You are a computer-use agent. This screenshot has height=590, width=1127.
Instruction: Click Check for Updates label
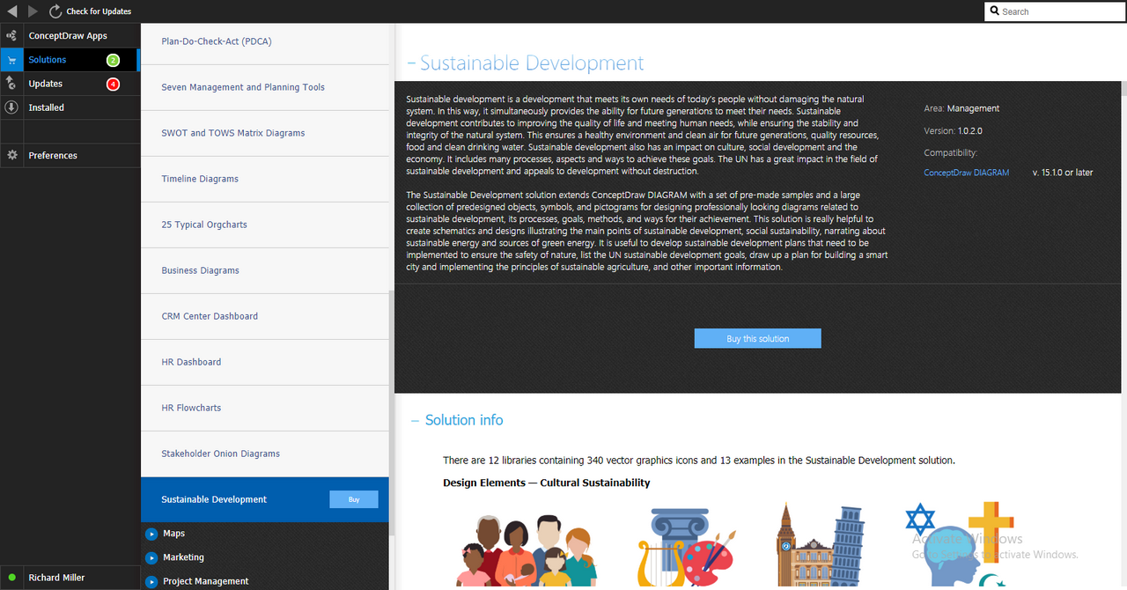[99, 11]
